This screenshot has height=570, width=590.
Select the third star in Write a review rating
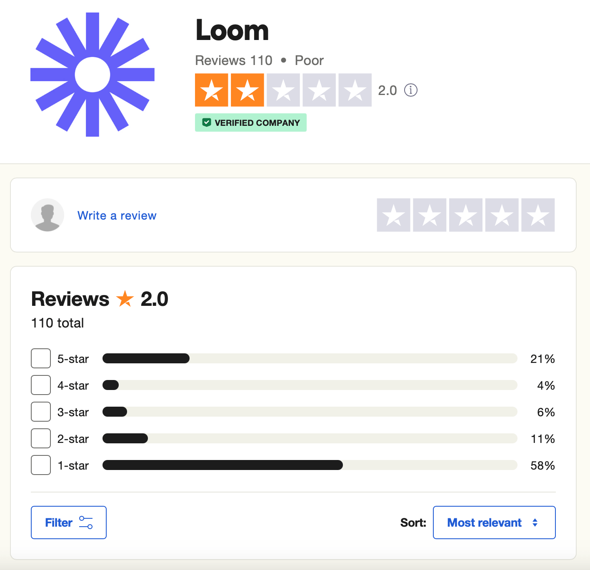pyautogui.click(x=466, y=215)
